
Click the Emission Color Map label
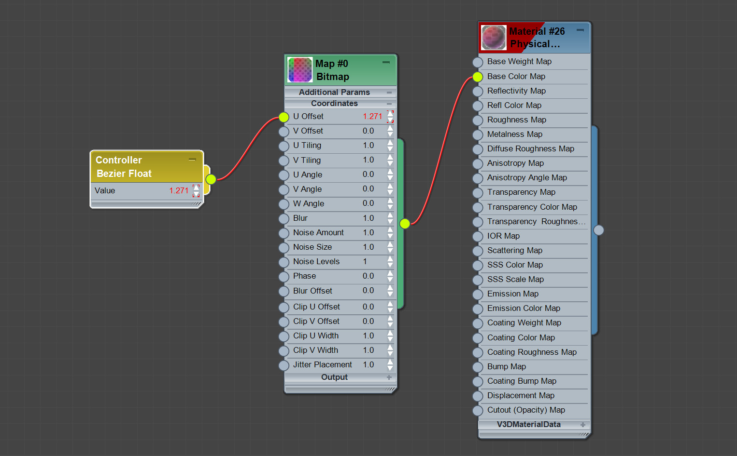point(524,308)
